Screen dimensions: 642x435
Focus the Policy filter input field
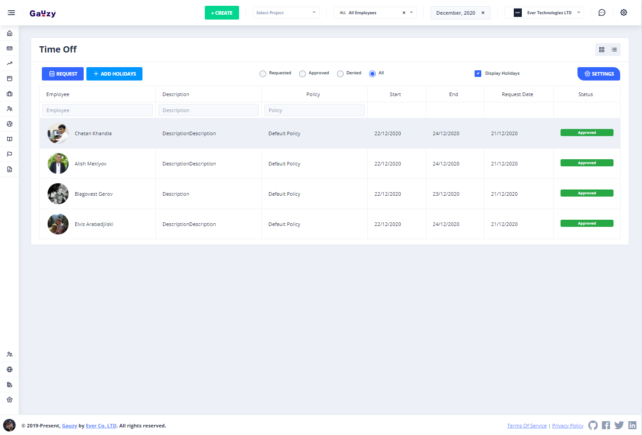click(x=314, y=110)
